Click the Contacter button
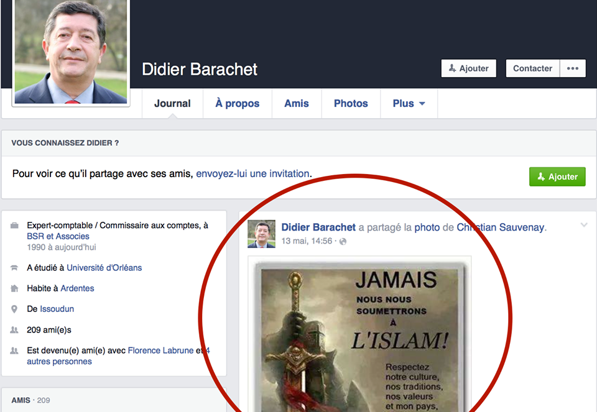 532,68
